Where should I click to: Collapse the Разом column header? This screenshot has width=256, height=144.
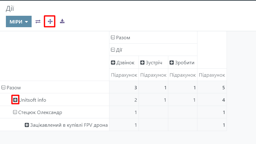click(121, 38)
